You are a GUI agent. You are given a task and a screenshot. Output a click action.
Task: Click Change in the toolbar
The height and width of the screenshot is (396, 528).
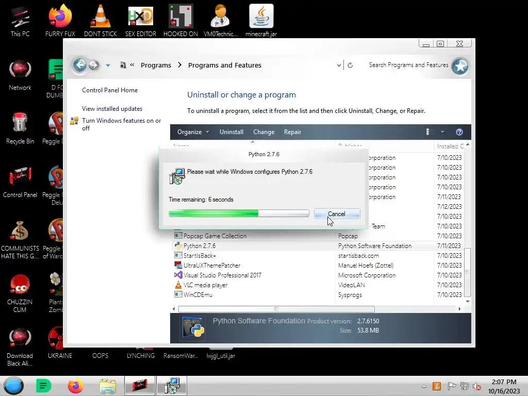(263, 132)
